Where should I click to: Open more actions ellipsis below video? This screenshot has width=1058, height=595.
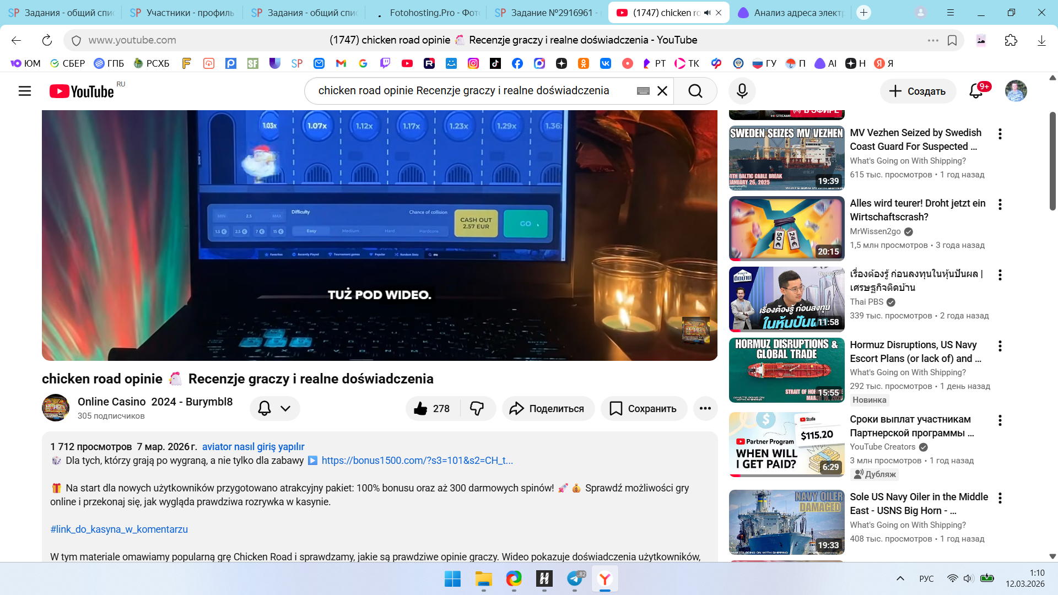(705, 409)
